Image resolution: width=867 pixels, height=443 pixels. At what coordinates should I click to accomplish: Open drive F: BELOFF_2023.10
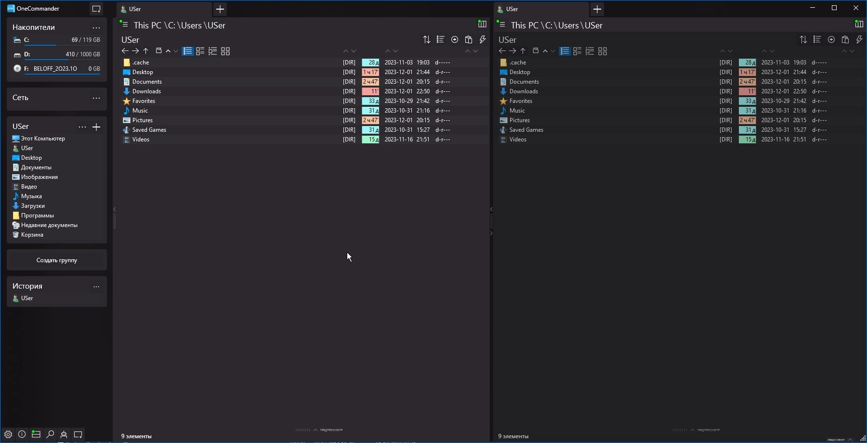tap(56, 69)
